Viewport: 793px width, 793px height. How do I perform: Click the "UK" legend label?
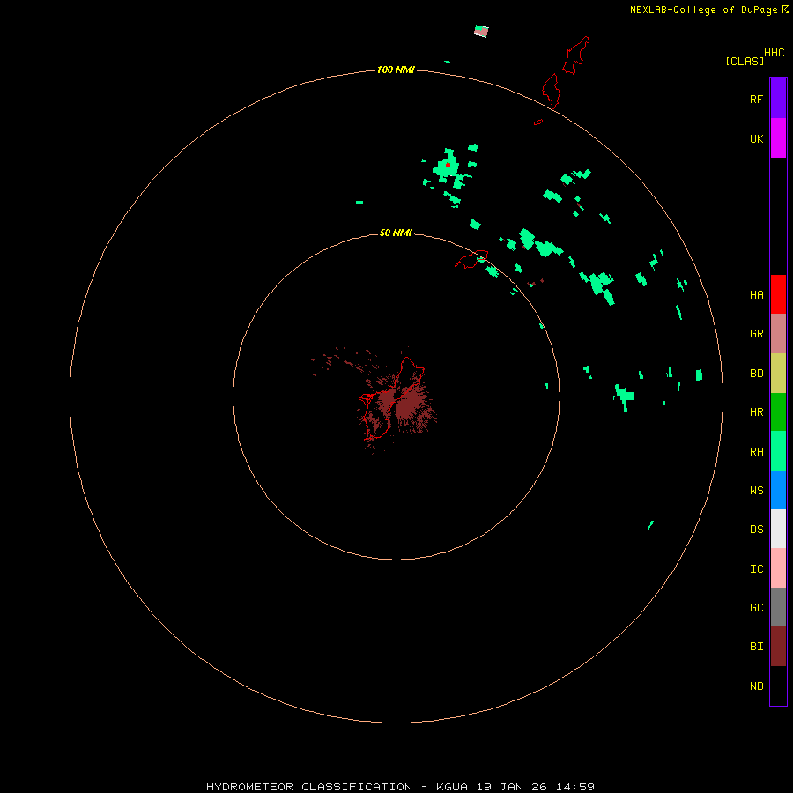pos(756,139)
